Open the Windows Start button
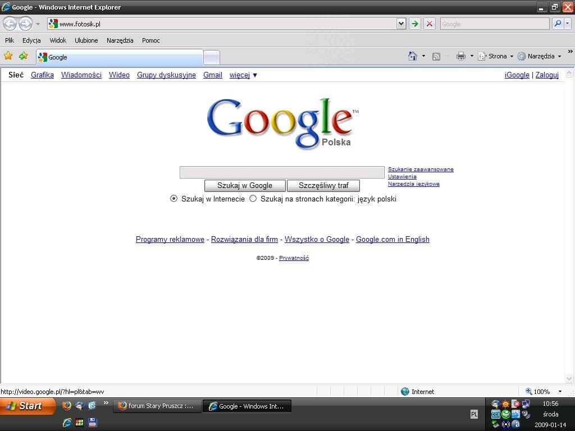Viewport: 575px width, 431px height. 28,406
